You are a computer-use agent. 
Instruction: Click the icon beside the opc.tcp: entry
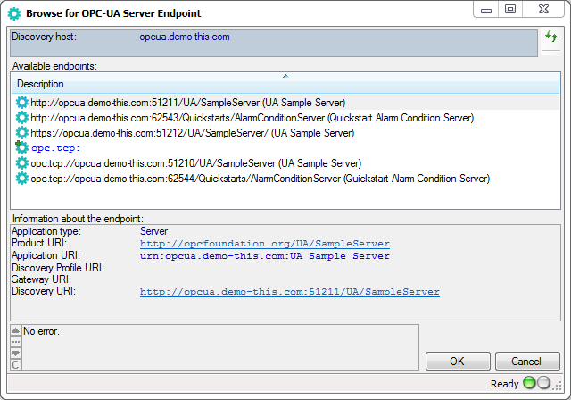coord(22,148)
